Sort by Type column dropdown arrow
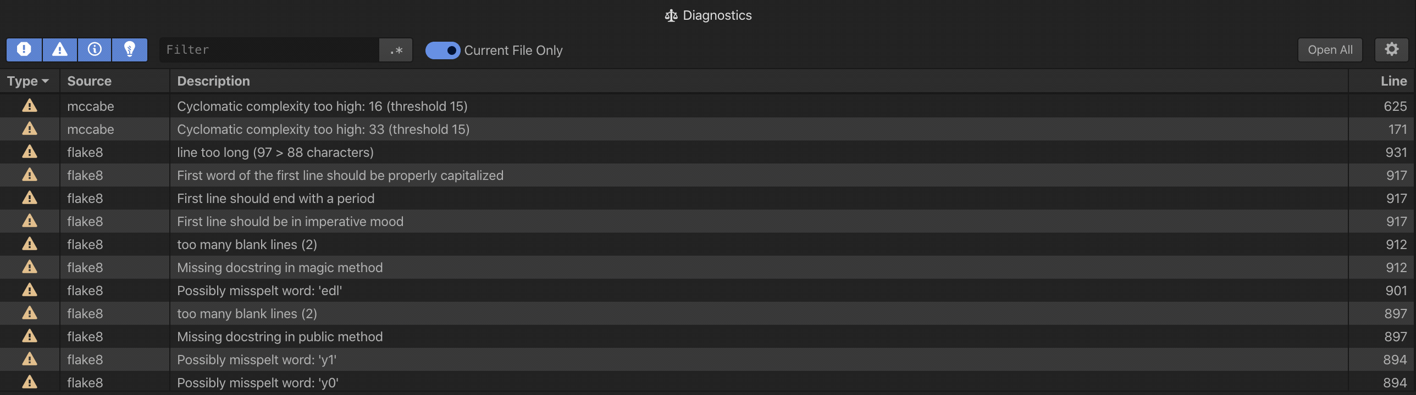 [x=45, y=81]
